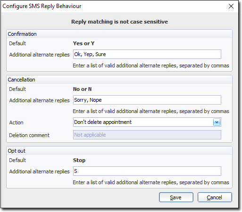Open the Action dropdown arrow

tap(217, 122)
